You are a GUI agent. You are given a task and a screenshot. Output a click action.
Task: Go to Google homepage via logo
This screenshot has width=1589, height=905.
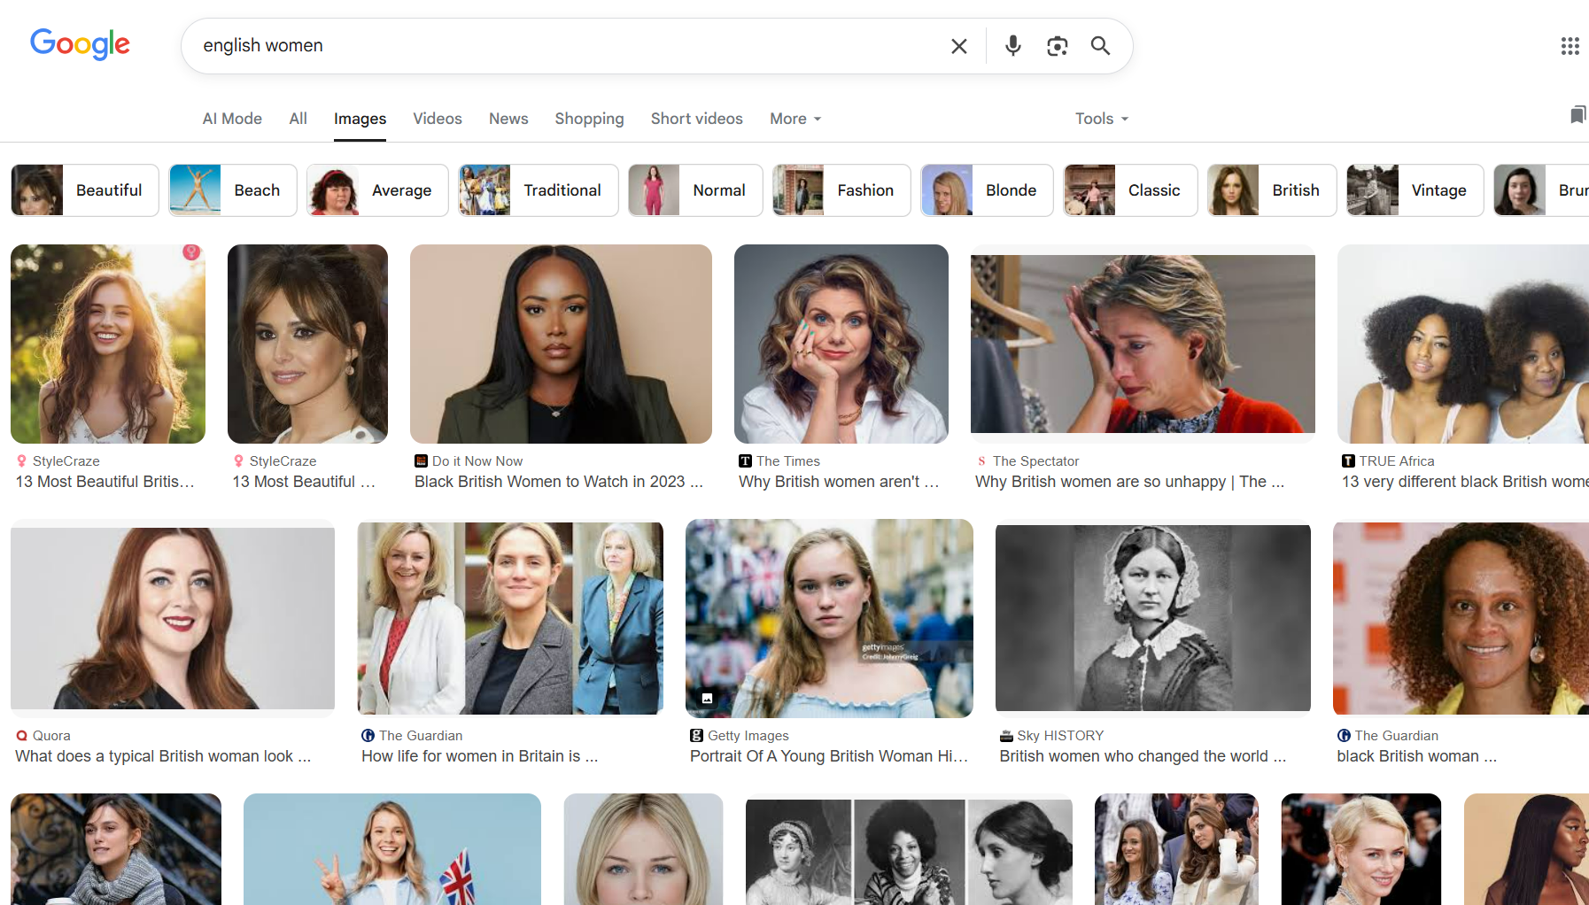click(80, 44)
